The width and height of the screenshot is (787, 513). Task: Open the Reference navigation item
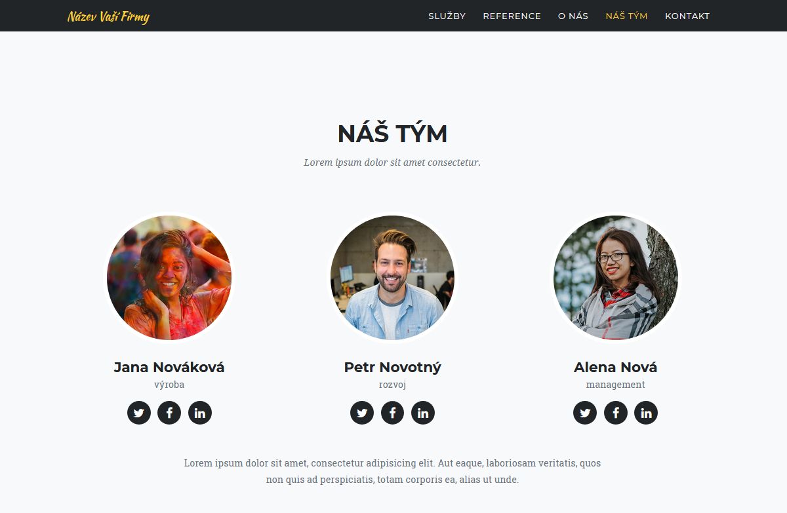tap(512, 16)
